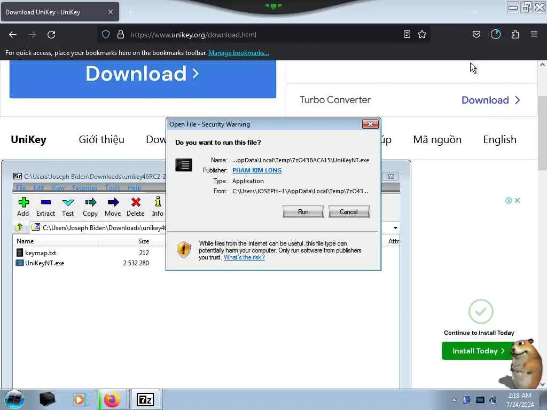Click the Move icon in 7-Zip
547x410 pixels.
point(113,207)
